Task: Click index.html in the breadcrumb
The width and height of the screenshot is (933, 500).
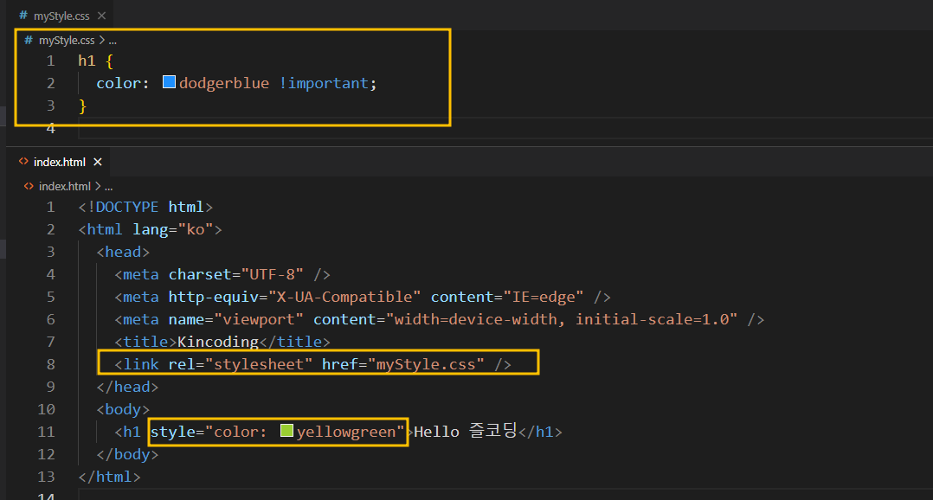Action: [x=64, y=186]
